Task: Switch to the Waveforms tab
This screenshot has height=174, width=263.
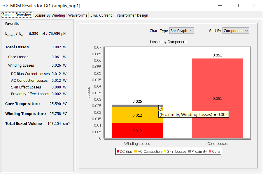Action: [x=78, y=15]
